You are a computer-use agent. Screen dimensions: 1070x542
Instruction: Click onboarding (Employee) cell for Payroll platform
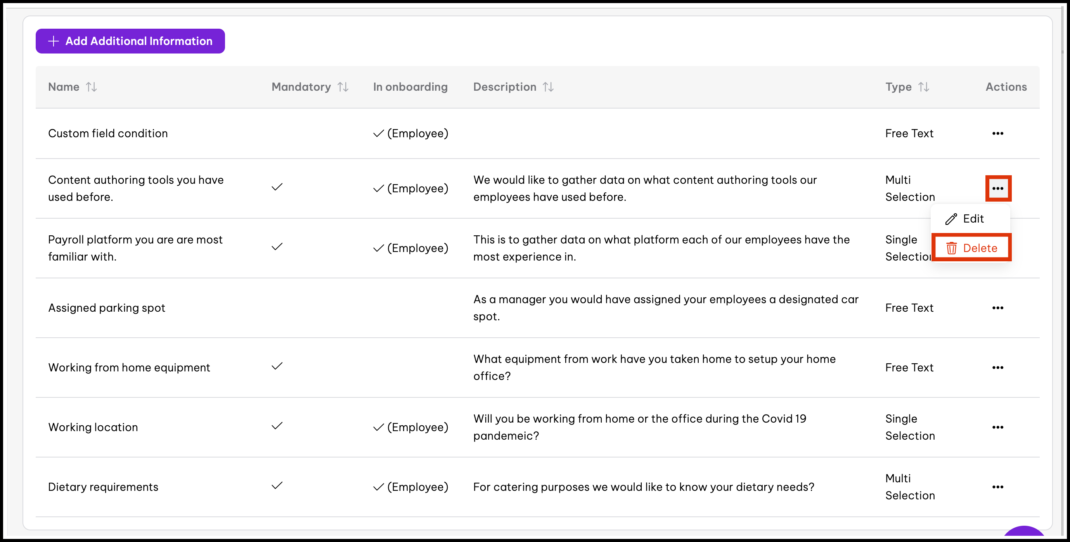[410, 248]
